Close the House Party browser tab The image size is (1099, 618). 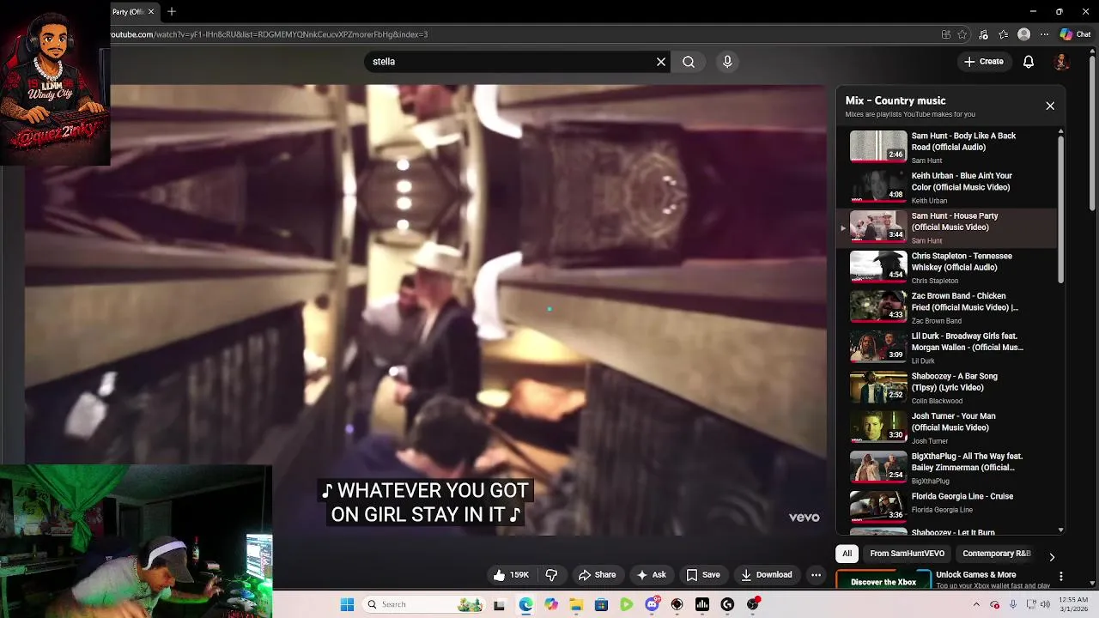[151, 12]
